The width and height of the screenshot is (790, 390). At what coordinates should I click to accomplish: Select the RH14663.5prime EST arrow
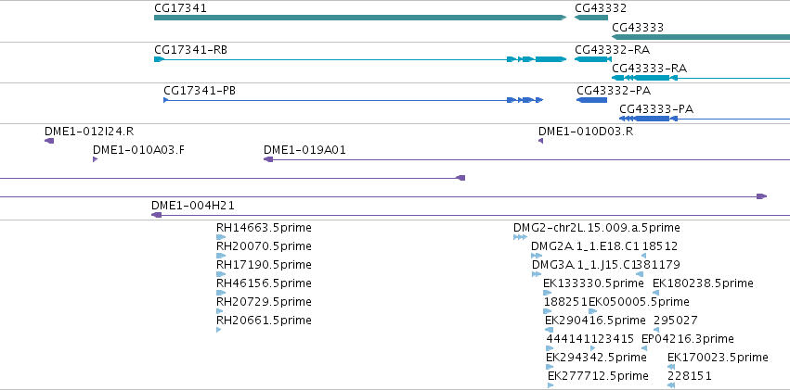(x=221, y=237)
